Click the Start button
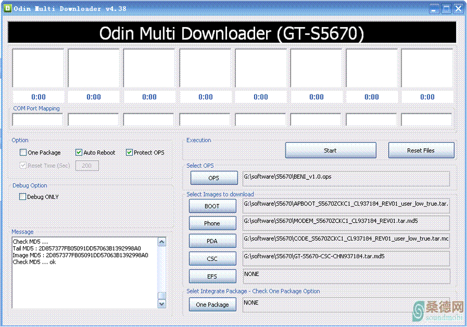 pos(331,150)
